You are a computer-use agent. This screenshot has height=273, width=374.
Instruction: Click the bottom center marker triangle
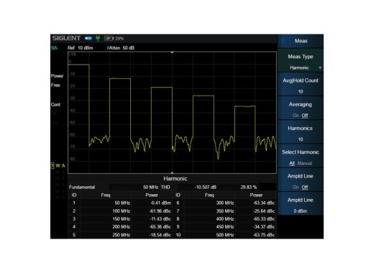(x=172, y=172)
